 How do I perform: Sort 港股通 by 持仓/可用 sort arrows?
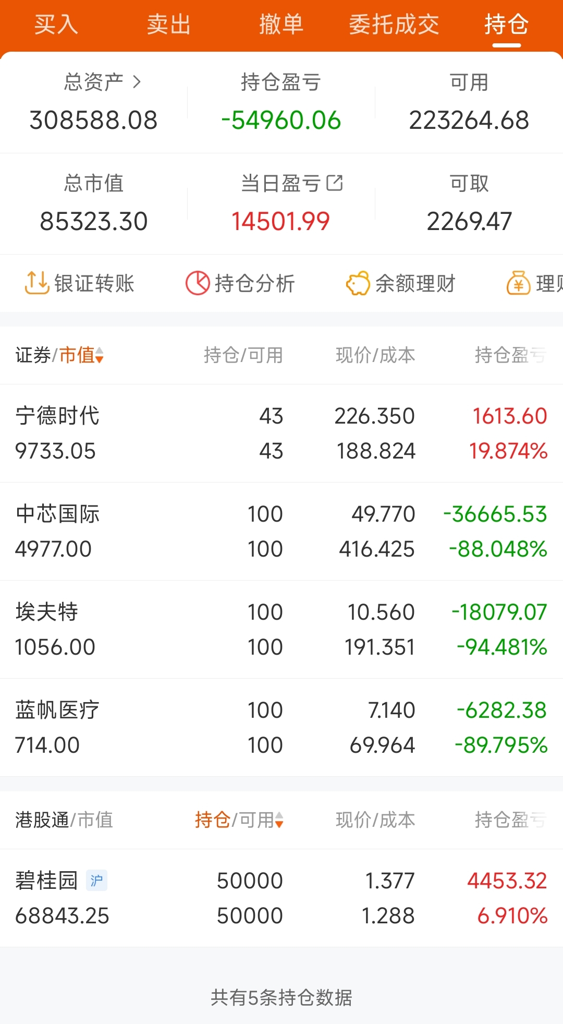click(x=279, y=820)
